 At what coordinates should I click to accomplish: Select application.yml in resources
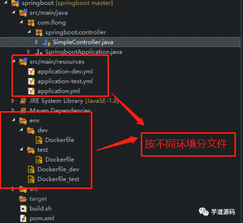[x=59, y=91]
